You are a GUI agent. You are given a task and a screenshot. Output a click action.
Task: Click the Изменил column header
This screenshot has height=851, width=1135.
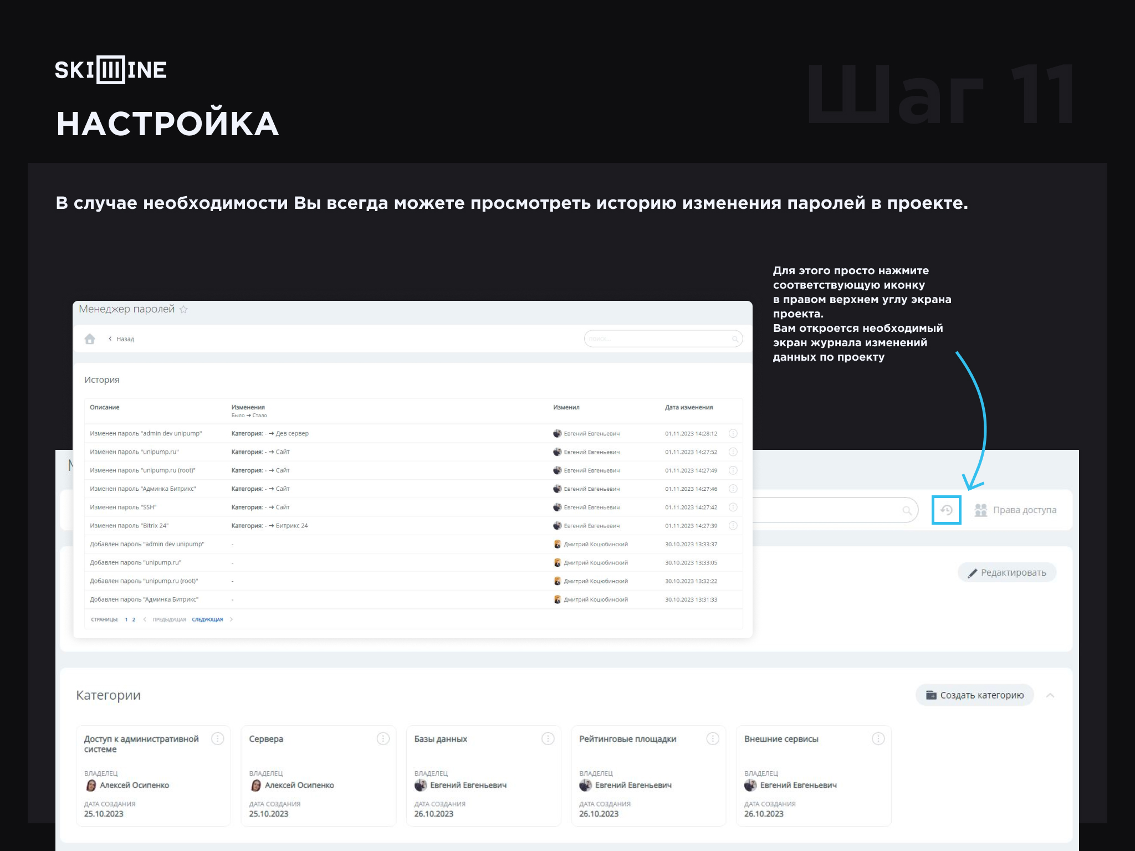(x=566, y=407)
